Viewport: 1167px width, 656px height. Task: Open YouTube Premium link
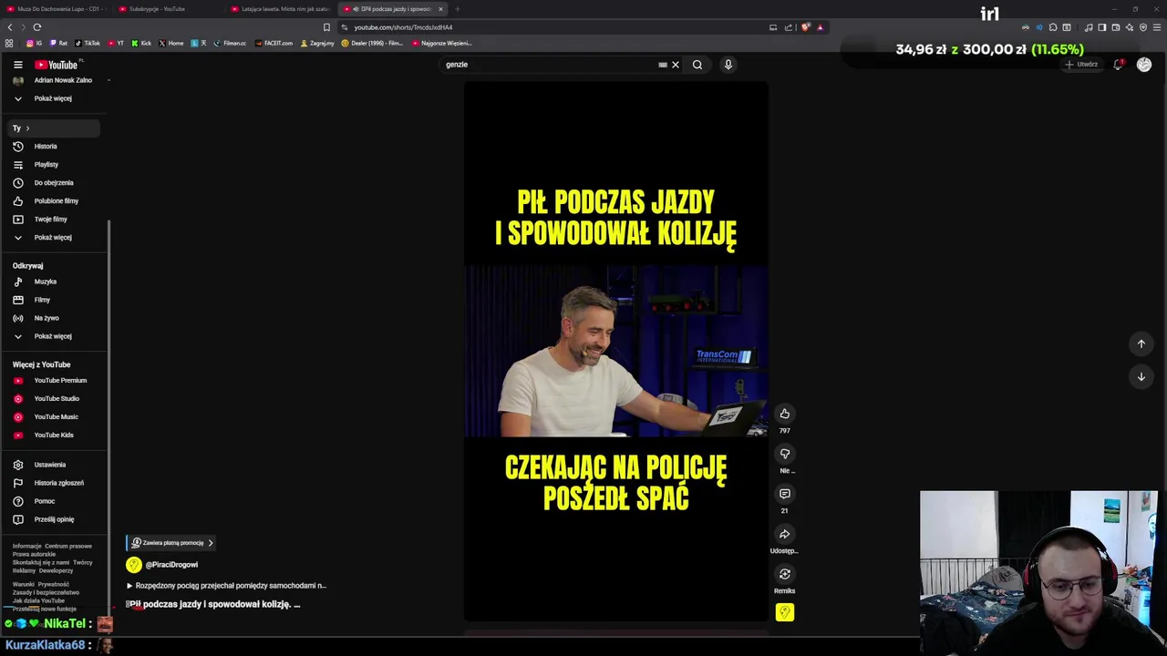[x=55, y=380]
